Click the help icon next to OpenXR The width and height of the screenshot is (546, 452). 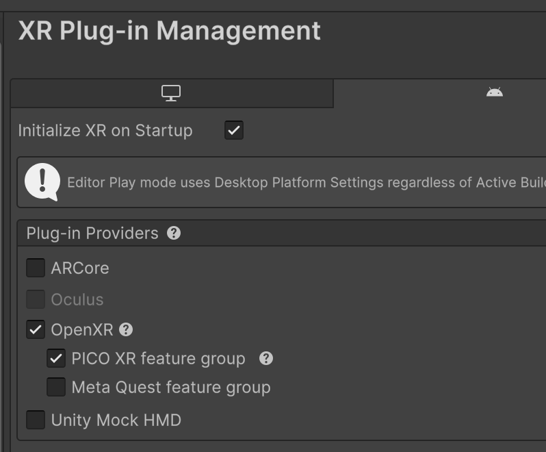click(x=126, y=329)
